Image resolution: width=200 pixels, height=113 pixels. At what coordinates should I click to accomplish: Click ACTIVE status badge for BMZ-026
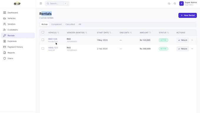(x=164, y=40)
